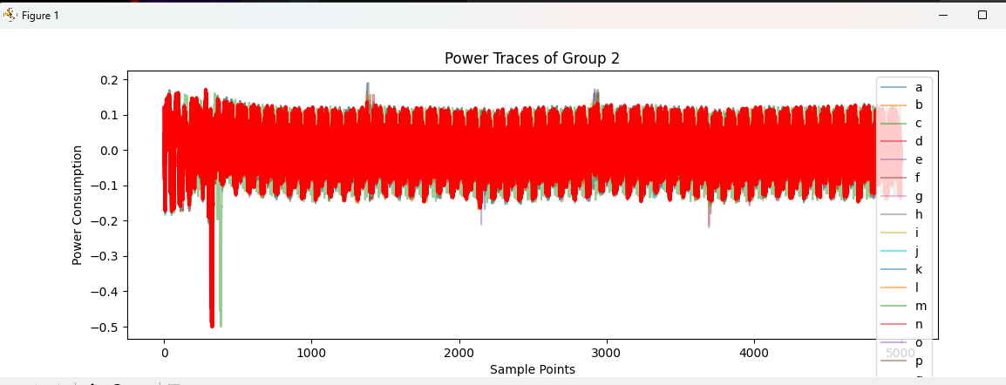Select the "Power Traces of Group 2" title

tap(532, 58)
